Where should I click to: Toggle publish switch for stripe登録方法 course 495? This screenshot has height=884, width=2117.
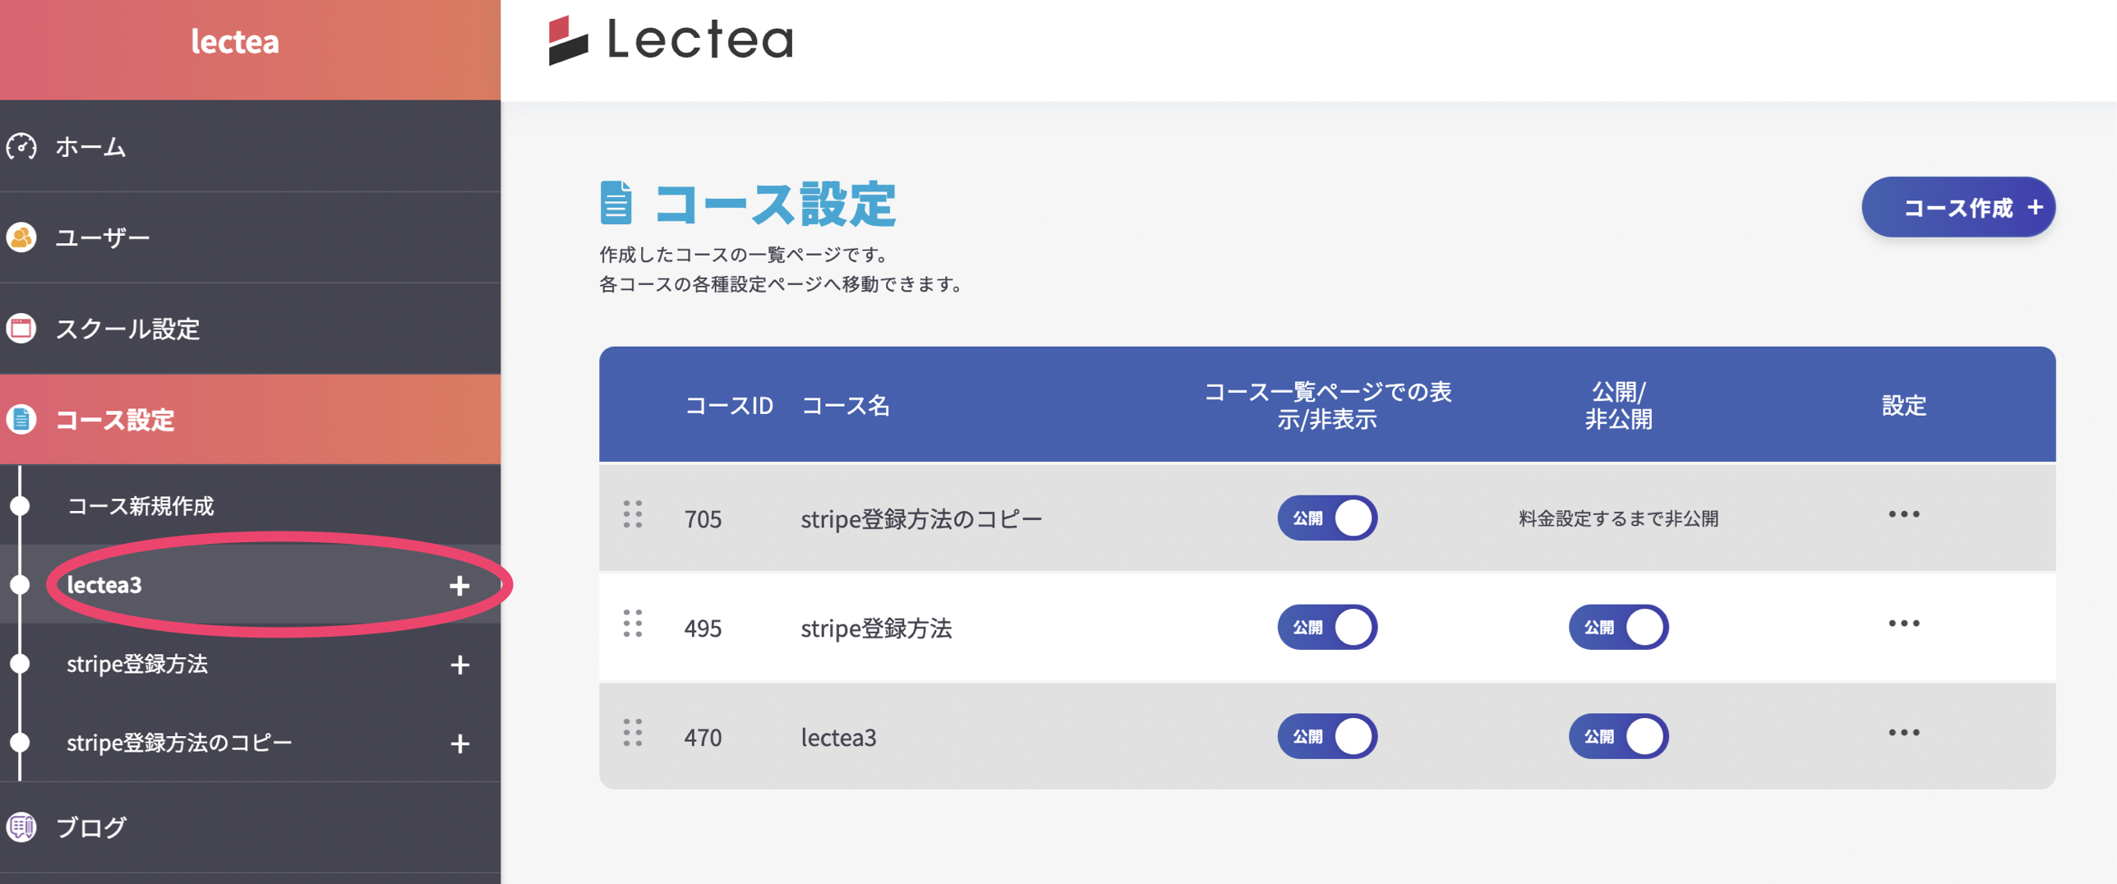pos(1617,628)
